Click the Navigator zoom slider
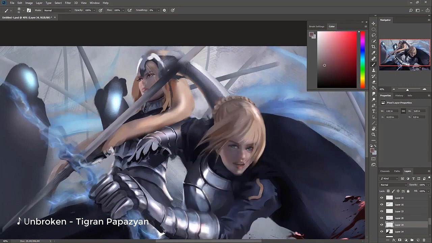 pos(409,89)
